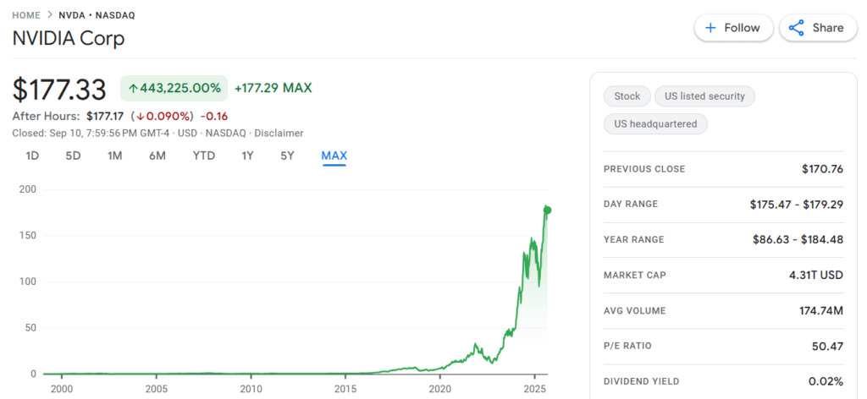The image size is (867, 399).
Task: Click the AVG VOLUME label
Action: point(635,311)
